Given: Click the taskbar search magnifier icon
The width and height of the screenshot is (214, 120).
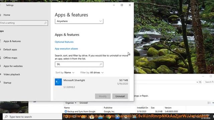Looking at the screenshot, I should click(6, 117).
